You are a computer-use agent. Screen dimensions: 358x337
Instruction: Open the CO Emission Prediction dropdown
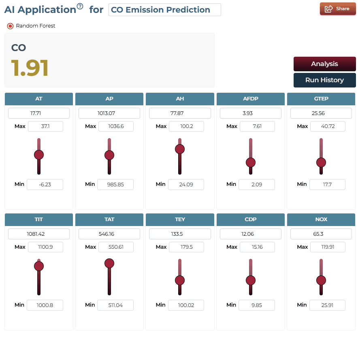point(164,10)
